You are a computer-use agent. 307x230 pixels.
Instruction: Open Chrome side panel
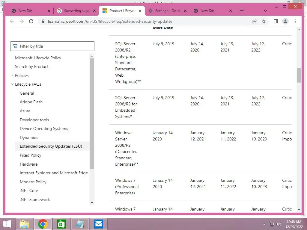276,21
